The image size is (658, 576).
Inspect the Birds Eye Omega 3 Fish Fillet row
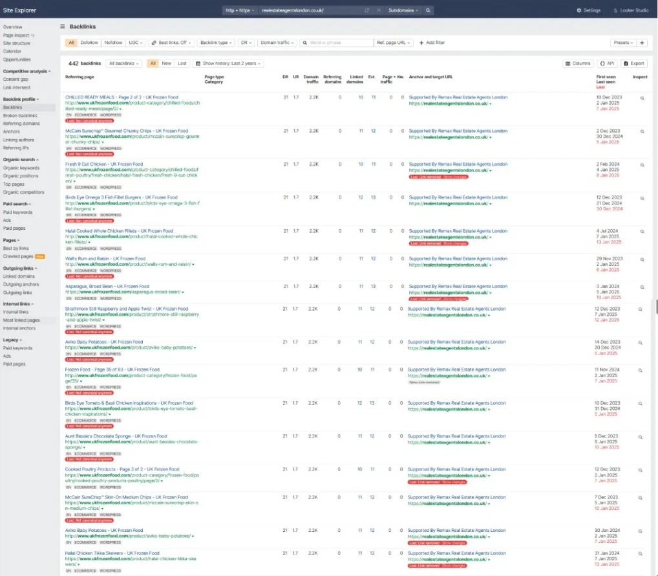[x=642, y=198]
